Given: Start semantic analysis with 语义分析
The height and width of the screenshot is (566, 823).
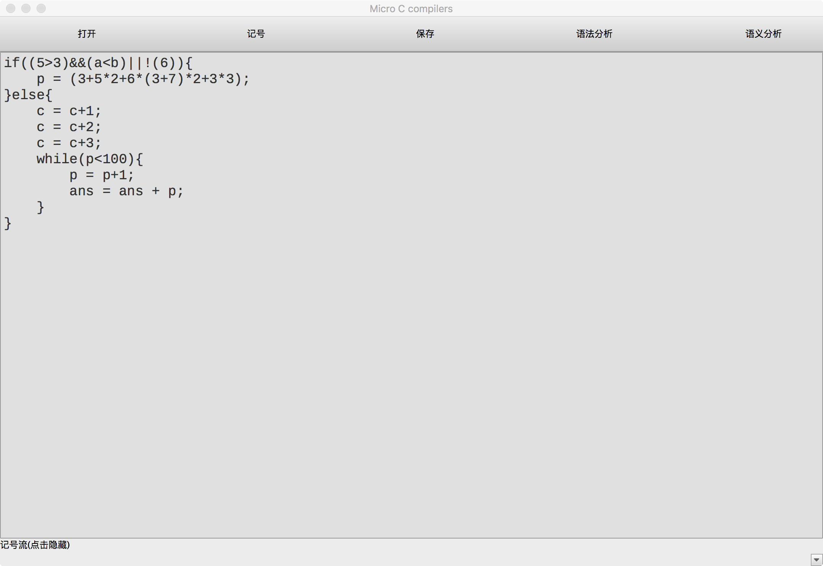Looking at the screenshot, I should [763, 34].
